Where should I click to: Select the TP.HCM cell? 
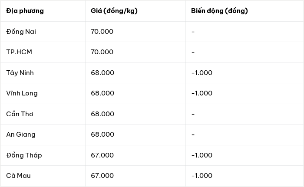click(19, 52)
